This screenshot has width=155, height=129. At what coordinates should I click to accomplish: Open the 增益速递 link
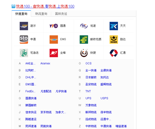(x=121, y=126)
